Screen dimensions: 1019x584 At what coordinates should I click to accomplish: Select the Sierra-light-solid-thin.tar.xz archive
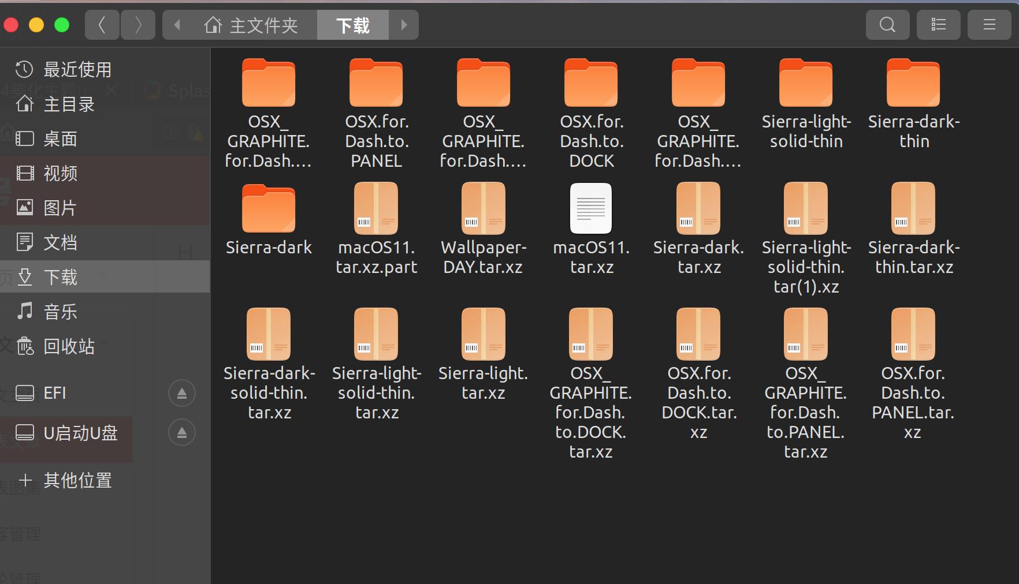[376, 365]
